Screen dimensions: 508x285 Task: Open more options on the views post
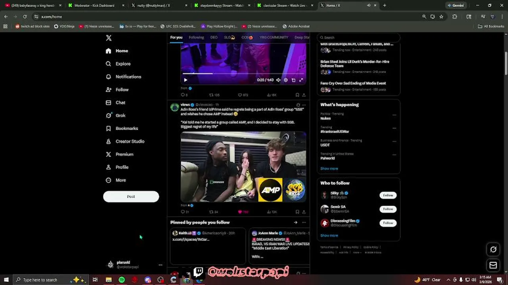click(x=304, y=105)
